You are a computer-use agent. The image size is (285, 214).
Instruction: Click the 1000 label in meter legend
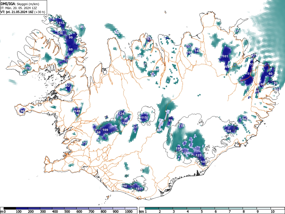129,212
